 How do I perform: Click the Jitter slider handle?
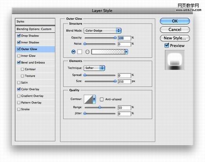click(85, 113)
